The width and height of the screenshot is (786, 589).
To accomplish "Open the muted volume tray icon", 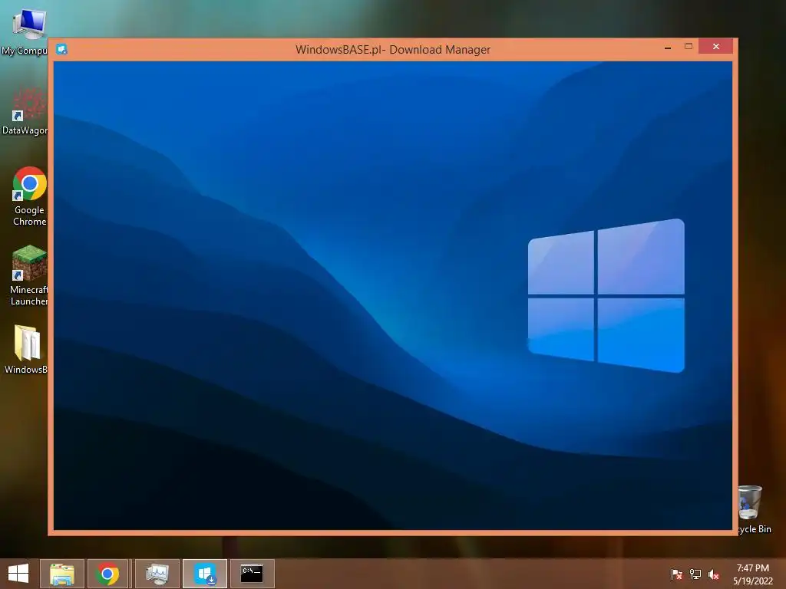I will pos(714,574).
